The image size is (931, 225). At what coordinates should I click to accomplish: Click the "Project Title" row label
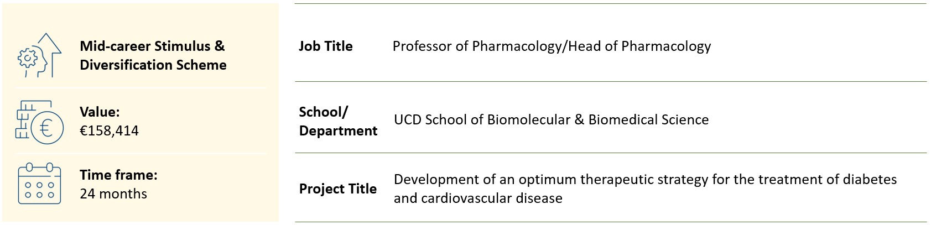[x=337, y=189]
